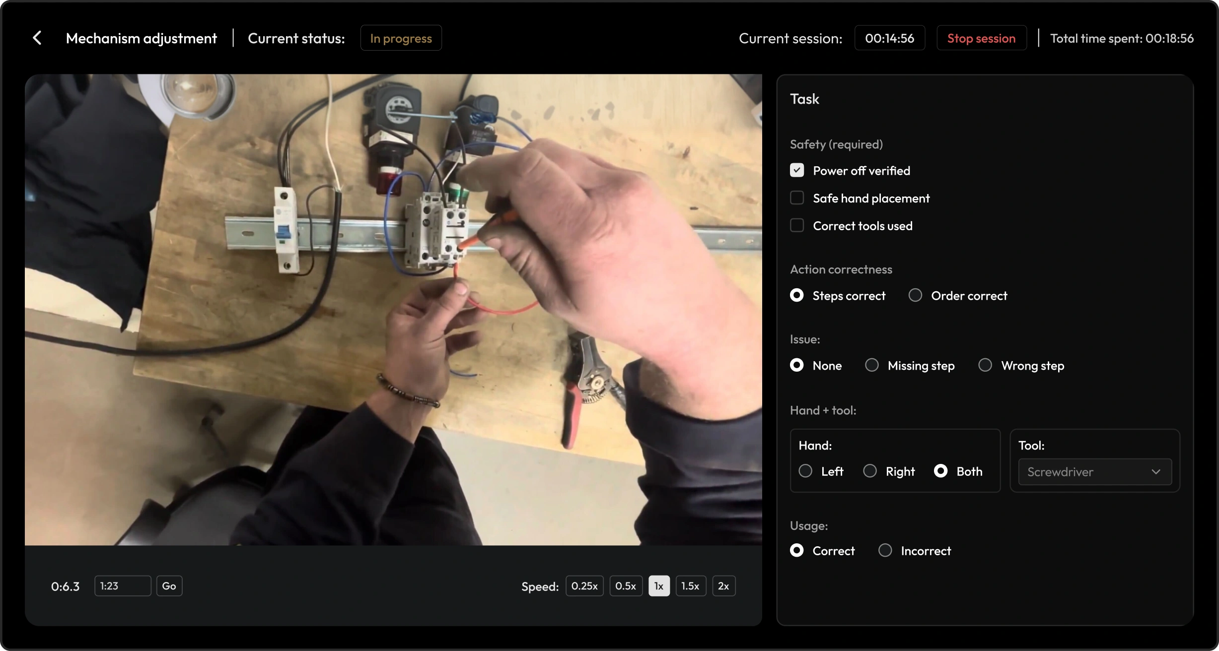Switch playback speed to 1.5x
Image resolution: width=1219 pixels, height=651 pixels.
690,586
